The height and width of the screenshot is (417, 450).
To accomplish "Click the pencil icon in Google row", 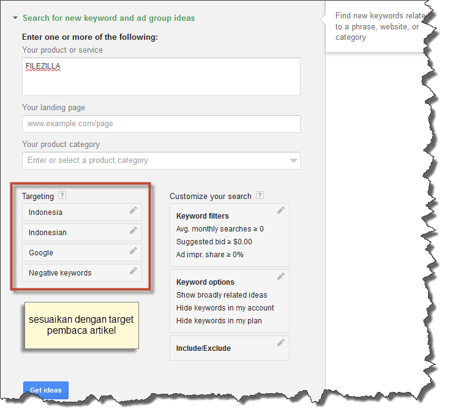I will pyautogui.click(x=133, y=251).
